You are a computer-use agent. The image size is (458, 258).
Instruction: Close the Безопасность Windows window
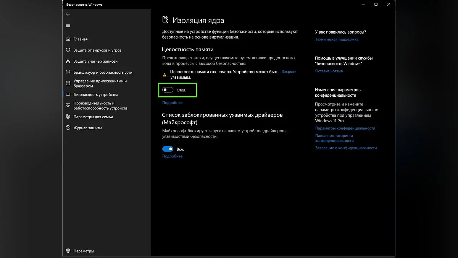click(389, 4)
